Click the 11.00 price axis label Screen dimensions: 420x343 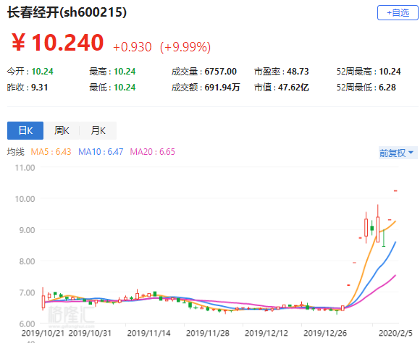[x=25, y=168]
